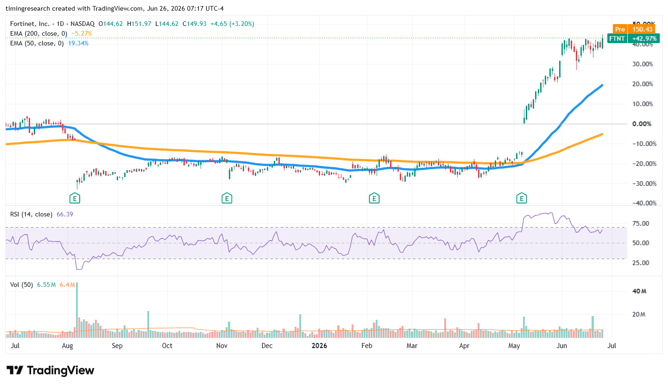Select the orange Pre 150.43 price label
Image resolution: width=668 pixels, height=387 pixels.
click(x=634, y=29)
